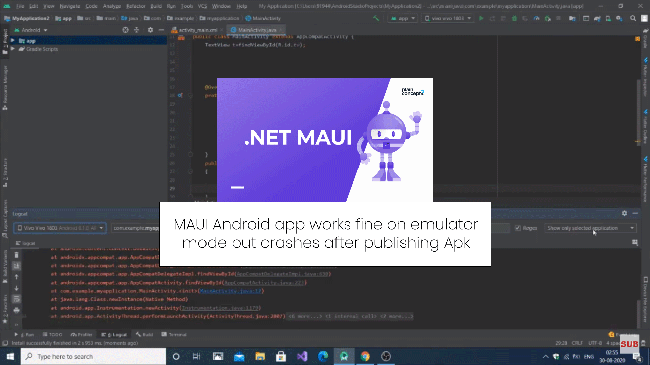Open the Android project view dropdown
This screenshot has height=365, width=650.
(31, 30)
